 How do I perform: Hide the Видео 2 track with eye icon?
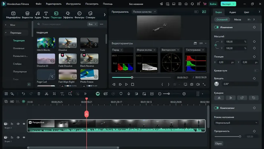coord(24,124)
